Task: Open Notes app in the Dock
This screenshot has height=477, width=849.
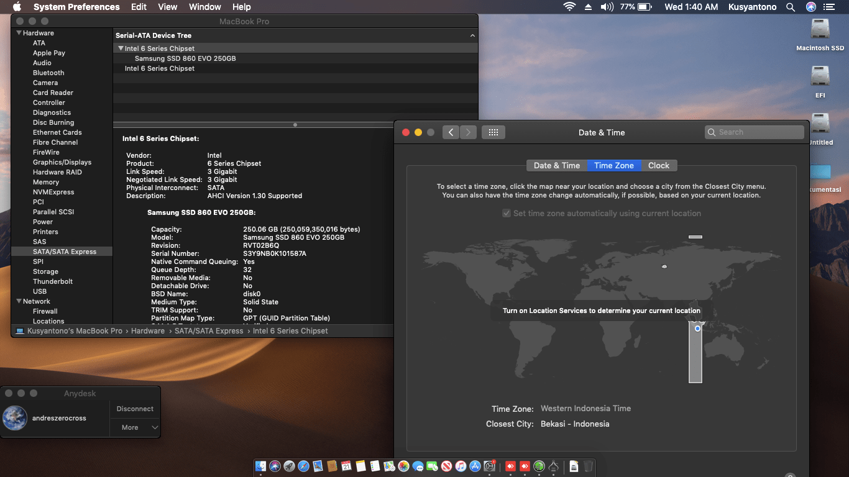Action: [360, 466]
